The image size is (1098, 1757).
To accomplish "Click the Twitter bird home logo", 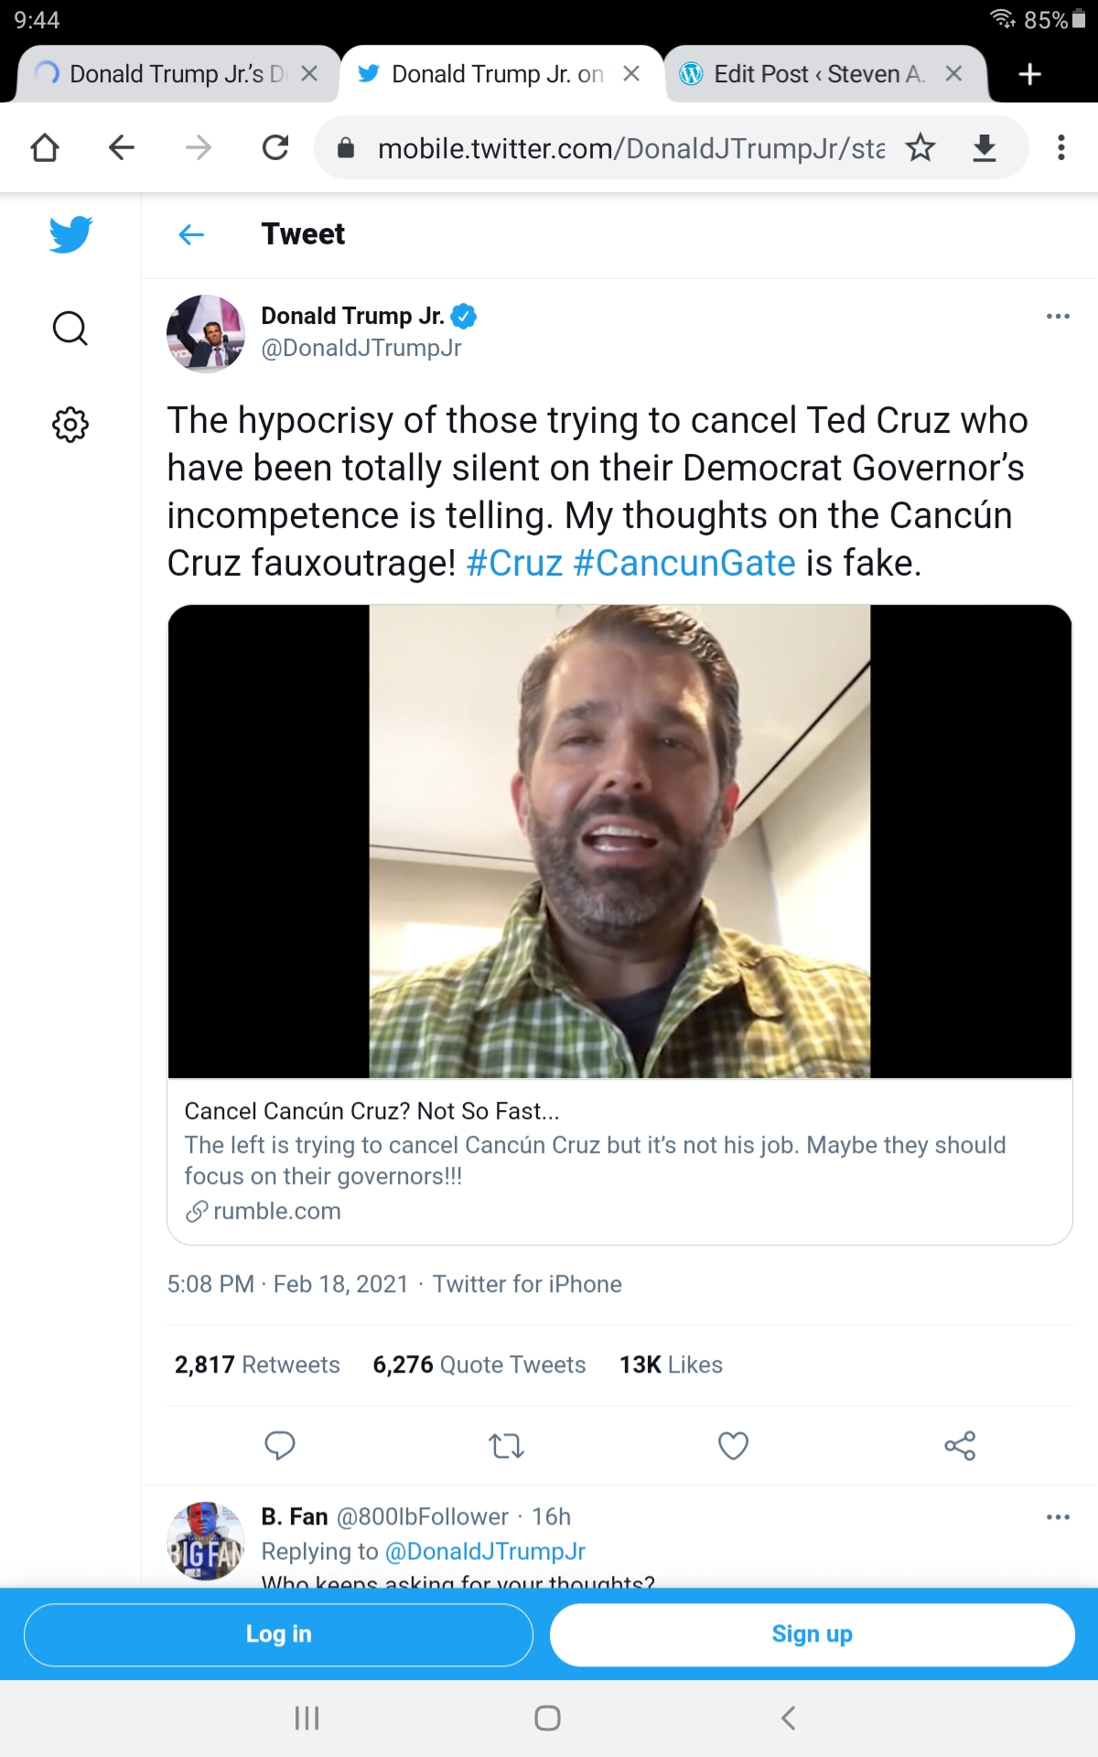I will point(70,234).
